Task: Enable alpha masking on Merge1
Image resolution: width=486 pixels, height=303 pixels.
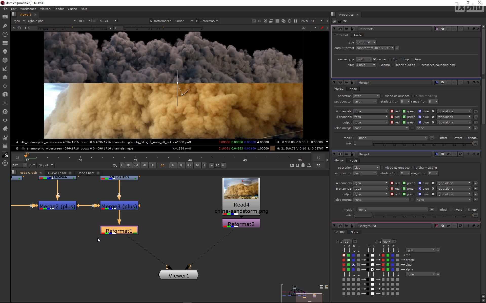Action: 413,168
